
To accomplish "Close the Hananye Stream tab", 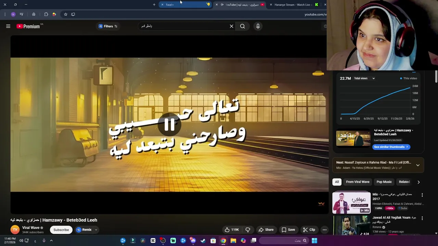I will pyautogui.click(x=271, y=5).
